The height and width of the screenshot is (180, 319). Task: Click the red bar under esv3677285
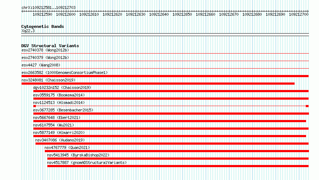pos(171,114)
